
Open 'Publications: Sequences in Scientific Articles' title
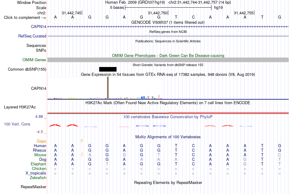tap(168, 41)
